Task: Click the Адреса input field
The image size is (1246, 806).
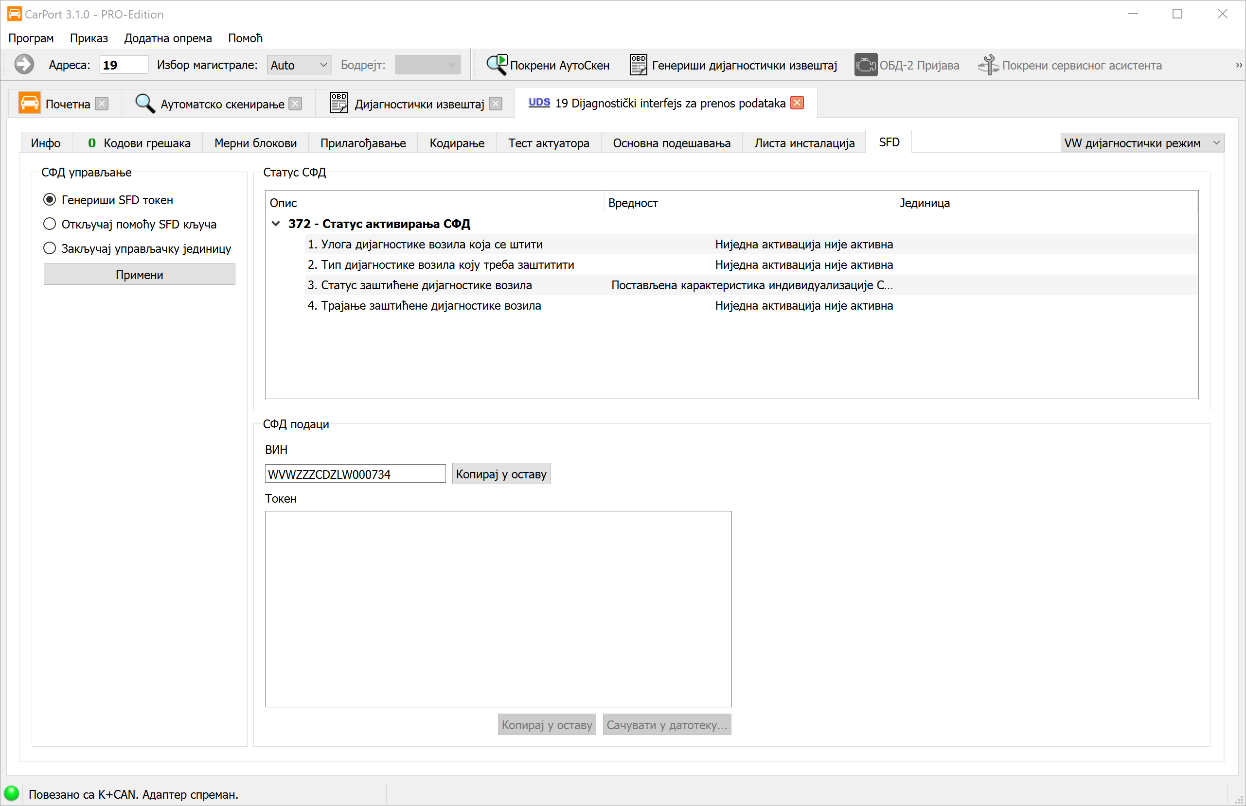Action: click(124, 65)
